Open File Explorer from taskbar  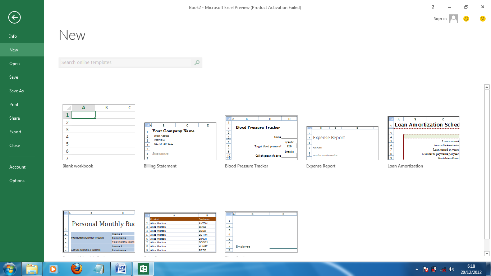[32, 269]
